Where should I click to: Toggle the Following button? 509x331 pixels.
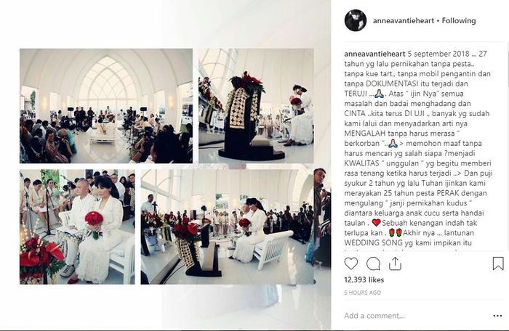[459, 21]
